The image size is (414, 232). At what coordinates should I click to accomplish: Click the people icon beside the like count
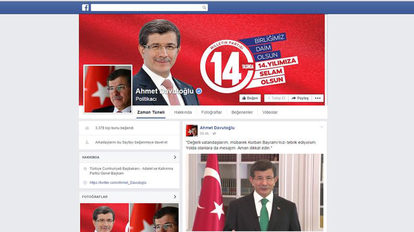tap(87, 128)
